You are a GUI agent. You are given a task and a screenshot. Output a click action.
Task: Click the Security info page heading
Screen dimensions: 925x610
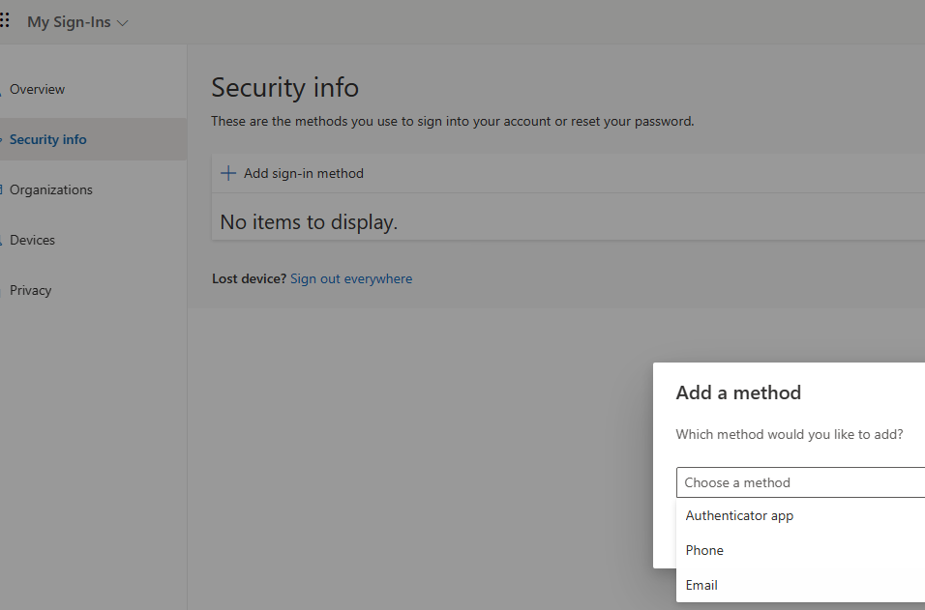(x=284, y=88)
